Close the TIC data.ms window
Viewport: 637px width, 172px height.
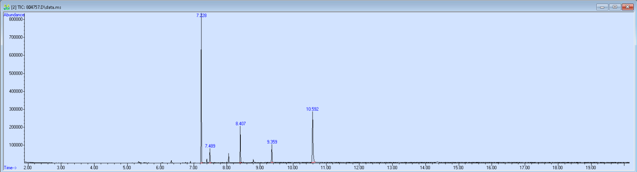[x=628, y=7]
